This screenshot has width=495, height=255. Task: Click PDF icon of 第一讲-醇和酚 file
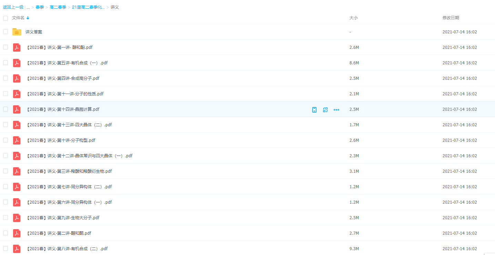point(17,47)
